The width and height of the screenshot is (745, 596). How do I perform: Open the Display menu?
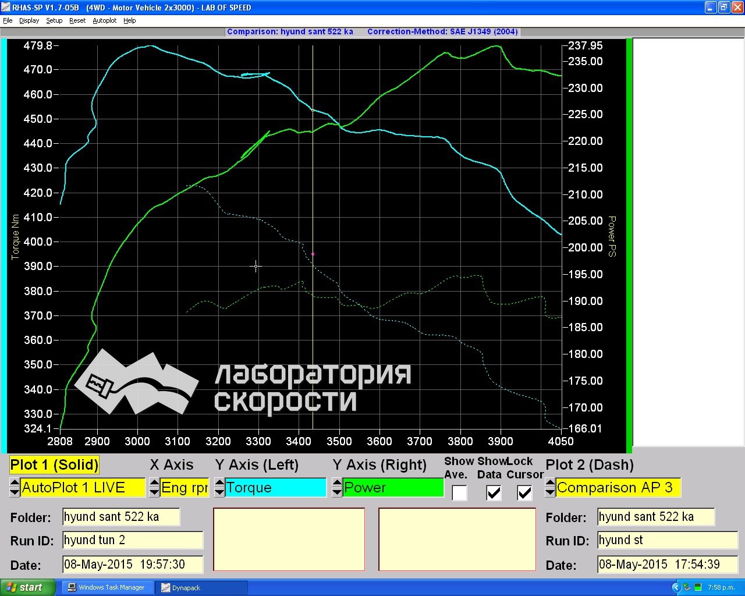pos(29,20)
